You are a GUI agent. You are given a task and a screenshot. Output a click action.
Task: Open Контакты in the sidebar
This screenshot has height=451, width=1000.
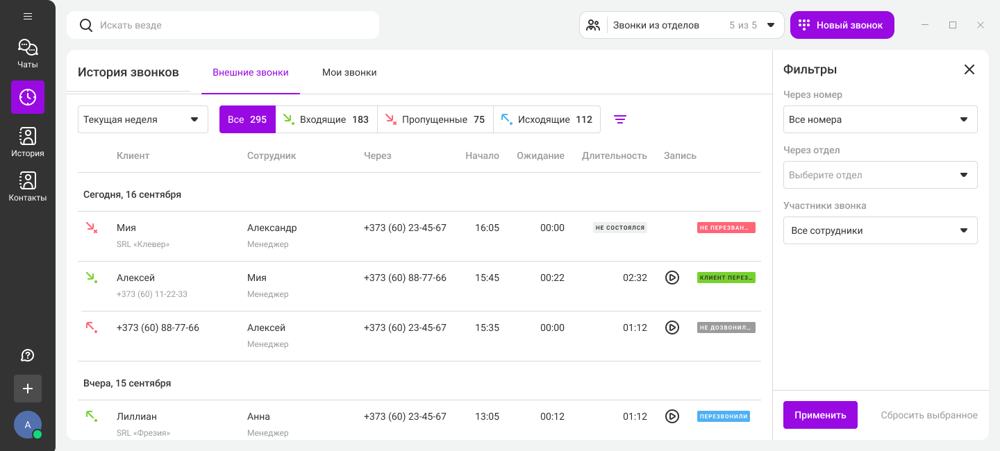coord(28,187)
